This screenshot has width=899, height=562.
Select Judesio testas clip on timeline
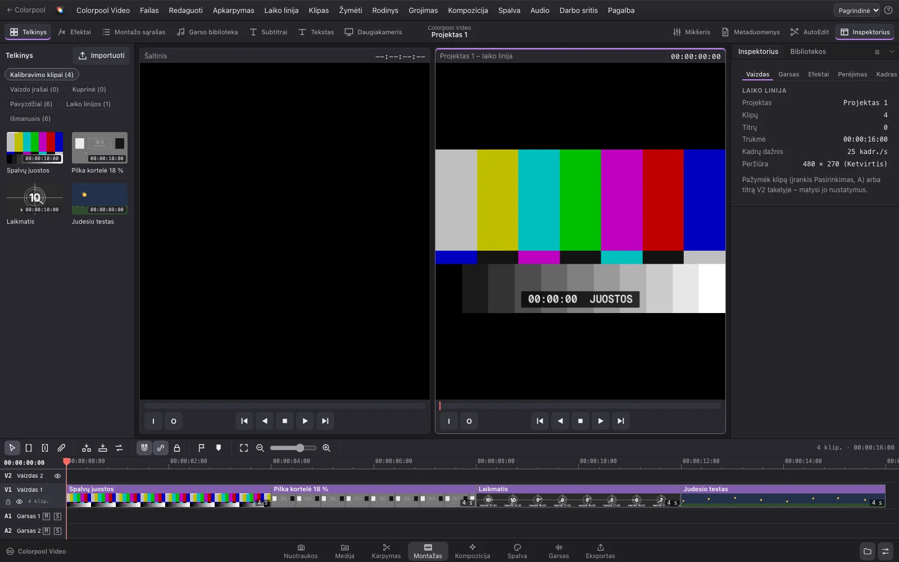coord(783,496)
